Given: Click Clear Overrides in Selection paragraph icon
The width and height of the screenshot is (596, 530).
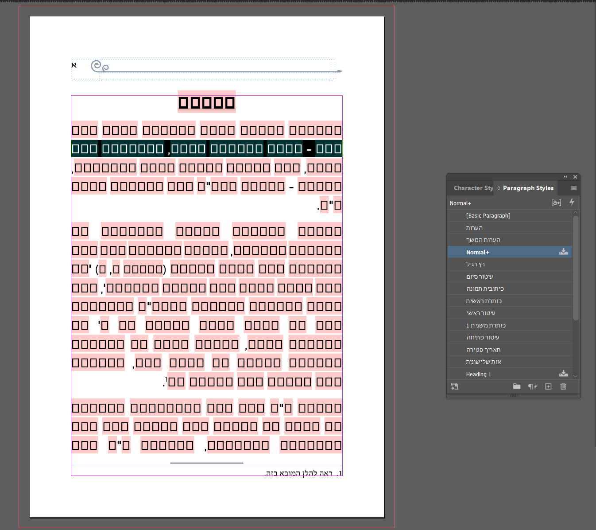Looking at the screenshot, I should coord(533,386).
